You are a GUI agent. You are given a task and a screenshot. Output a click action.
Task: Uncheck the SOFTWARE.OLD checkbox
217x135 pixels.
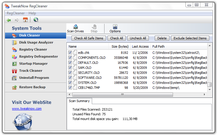click(x=70, y=77)
